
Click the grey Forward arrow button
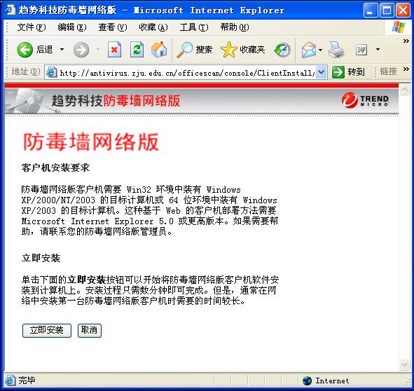coord(81,50)
